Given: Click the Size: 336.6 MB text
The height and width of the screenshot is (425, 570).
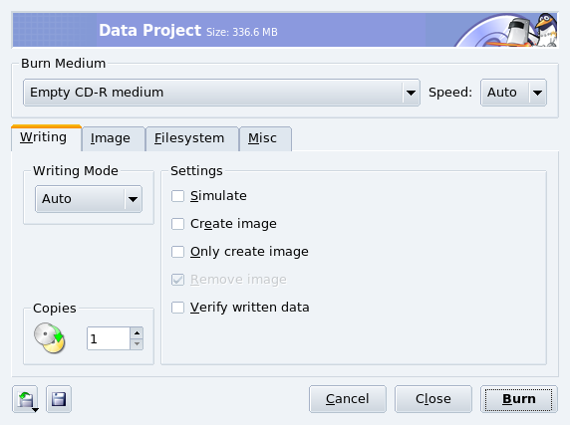Looking at the screenshot, I should [242, 32].
